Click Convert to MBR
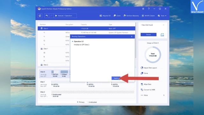The width and height of the screenshot is (204, 115). (x=148, y=90)
